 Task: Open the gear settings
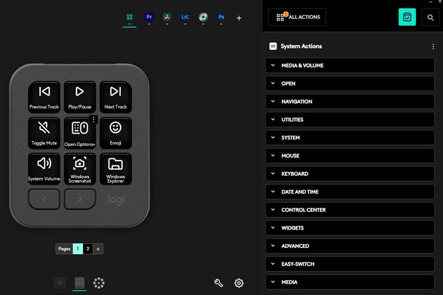(239, 283)
